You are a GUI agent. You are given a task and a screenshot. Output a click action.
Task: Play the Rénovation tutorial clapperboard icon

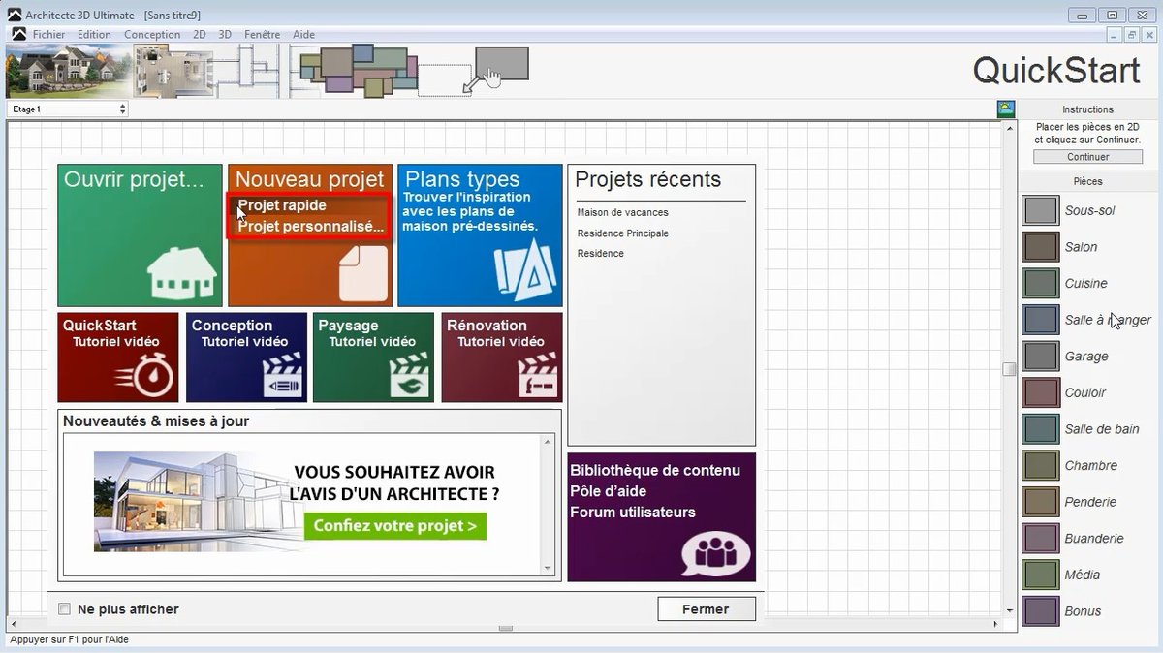(538, 376)
